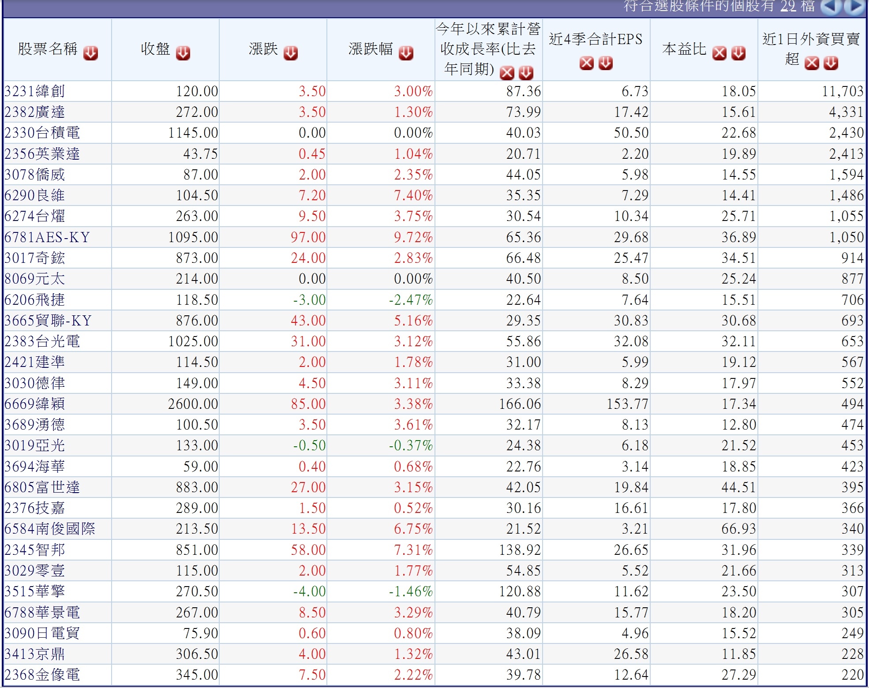Sort by 外資買賣超 arrow icon
The image size is (869, 688).
[x=831, y=63]
